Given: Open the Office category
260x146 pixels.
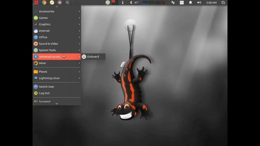Looking at the screenshot, I should pyautogui.click(x=57, y=37).
